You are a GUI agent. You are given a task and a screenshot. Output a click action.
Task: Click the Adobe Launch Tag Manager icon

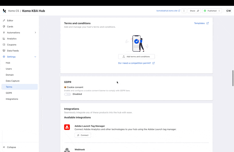point(67,127)
